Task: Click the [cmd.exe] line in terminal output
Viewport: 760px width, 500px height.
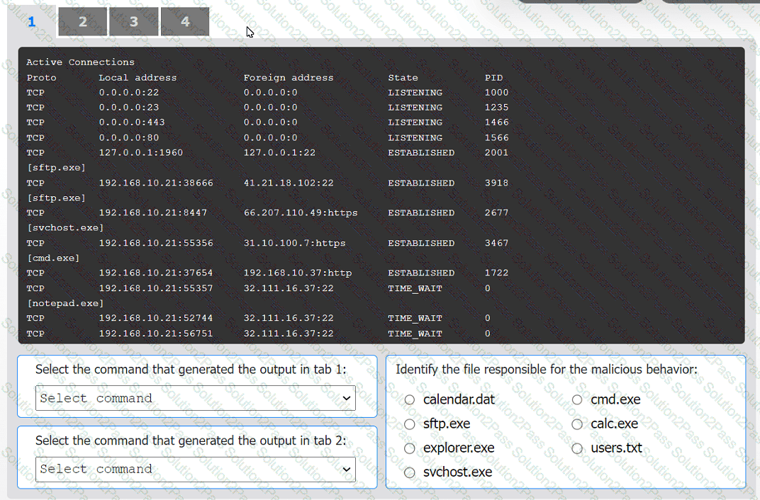Action: point(53,258)
